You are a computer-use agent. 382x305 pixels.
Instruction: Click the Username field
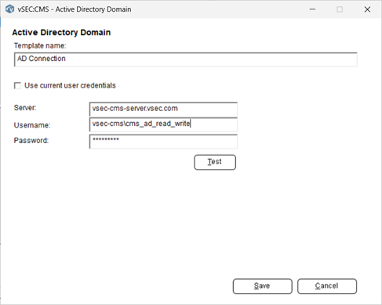click(x=163, y=124)
